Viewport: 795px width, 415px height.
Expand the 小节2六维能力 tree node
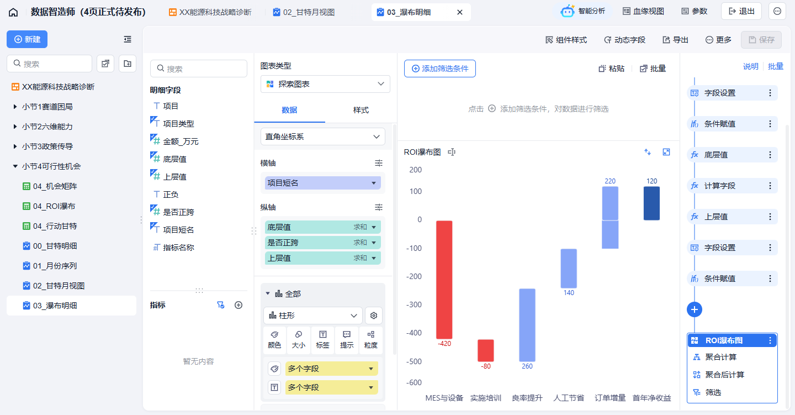point(15,127)
